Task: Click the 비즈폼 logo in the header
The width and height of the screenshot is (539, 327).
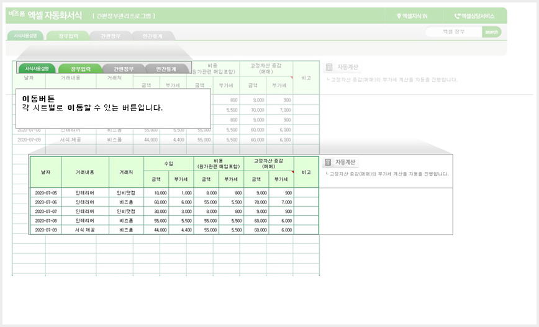Action: tap(17, 14)
